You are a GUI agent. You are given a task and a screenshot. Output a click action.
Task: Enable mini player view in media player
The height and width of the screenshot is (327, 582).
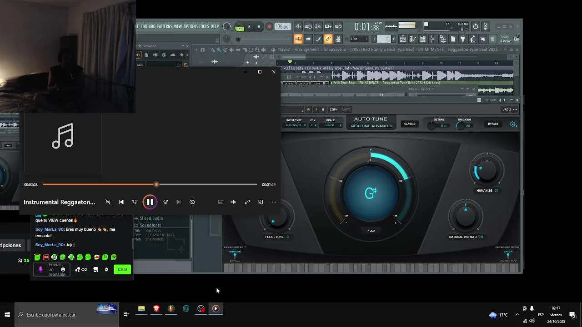[261, 202]
